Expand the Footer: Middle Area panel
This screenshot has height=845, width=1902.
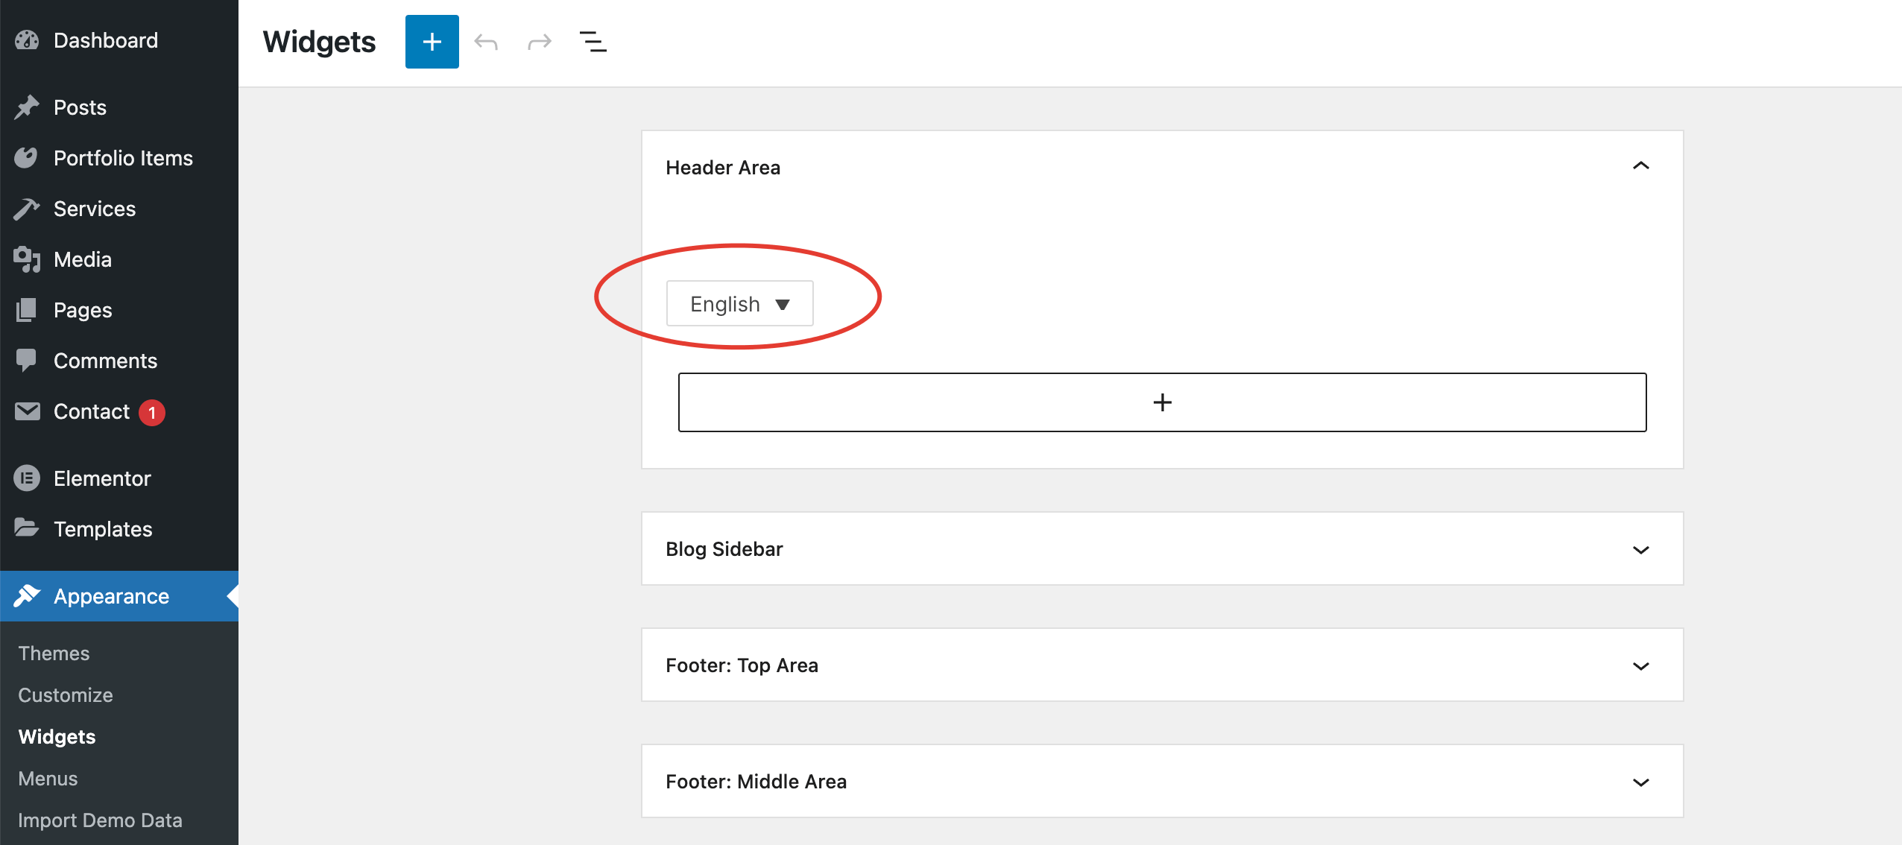tap(1640, 782)
